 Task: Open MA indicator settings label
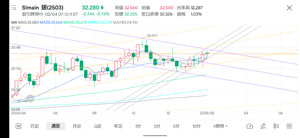click(14, 22)
